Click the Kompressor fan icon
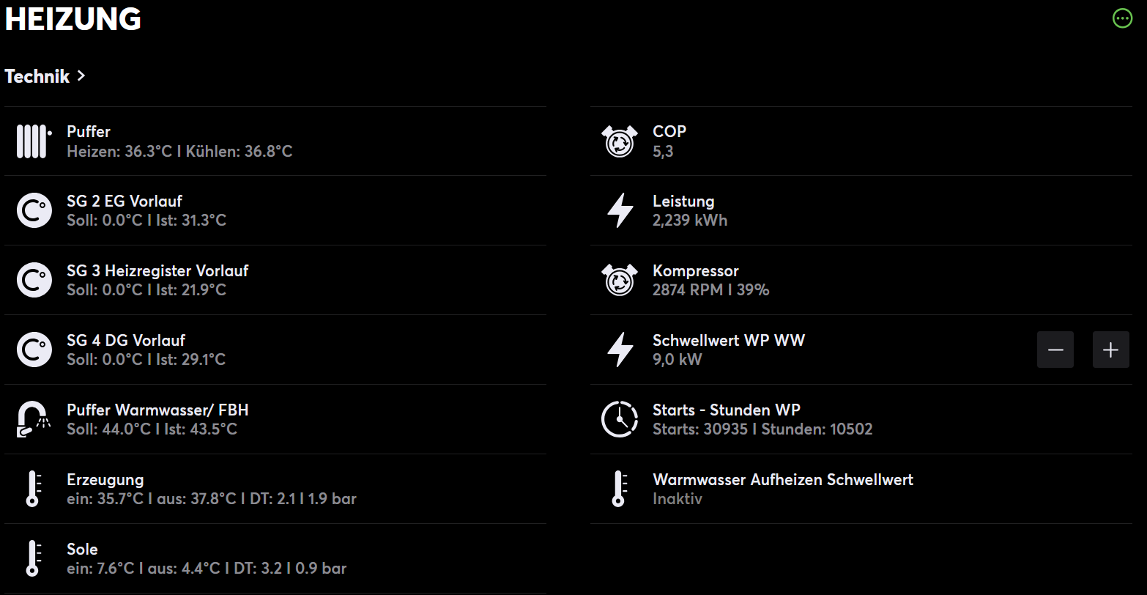 pyautogui.click(x=620, y=281)
